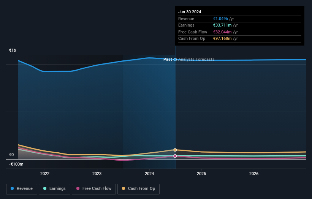Image resolution: width=312 pixels, height=199 pixels.
Task: Toggle the Free Cash Flow legend series
Action: (x=94, y=189)
